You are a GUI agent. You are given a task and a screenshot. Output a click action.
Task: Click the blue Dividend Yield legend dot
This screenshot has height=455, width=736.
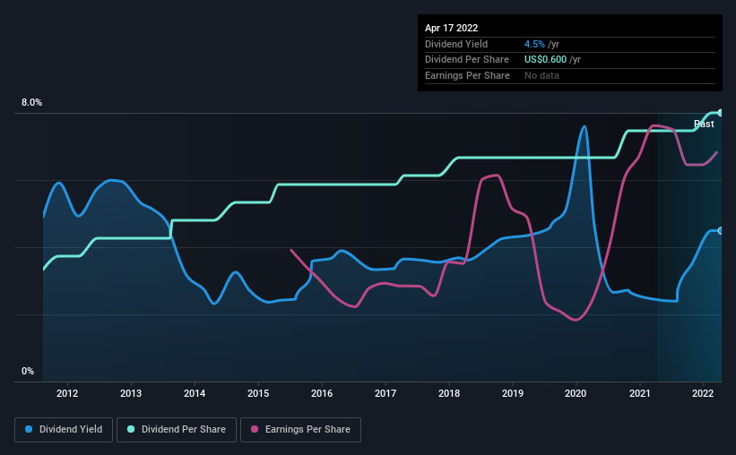pyautogui.click(x=29, y=429)
